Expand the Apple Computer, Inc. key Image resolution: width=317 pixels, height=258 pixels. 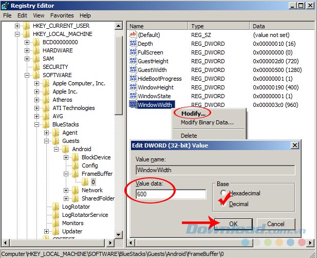click(37, 83)
